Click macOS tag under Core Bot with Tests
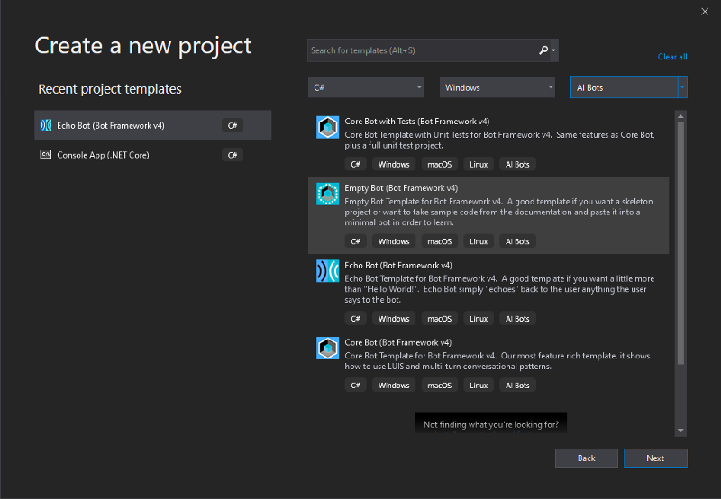The height and width of the screenshot is (499, 721). pos(439,164)
